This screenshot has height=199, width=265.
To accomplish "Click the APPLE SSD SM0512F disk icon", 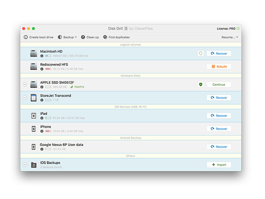I will (x=34, y=85).
